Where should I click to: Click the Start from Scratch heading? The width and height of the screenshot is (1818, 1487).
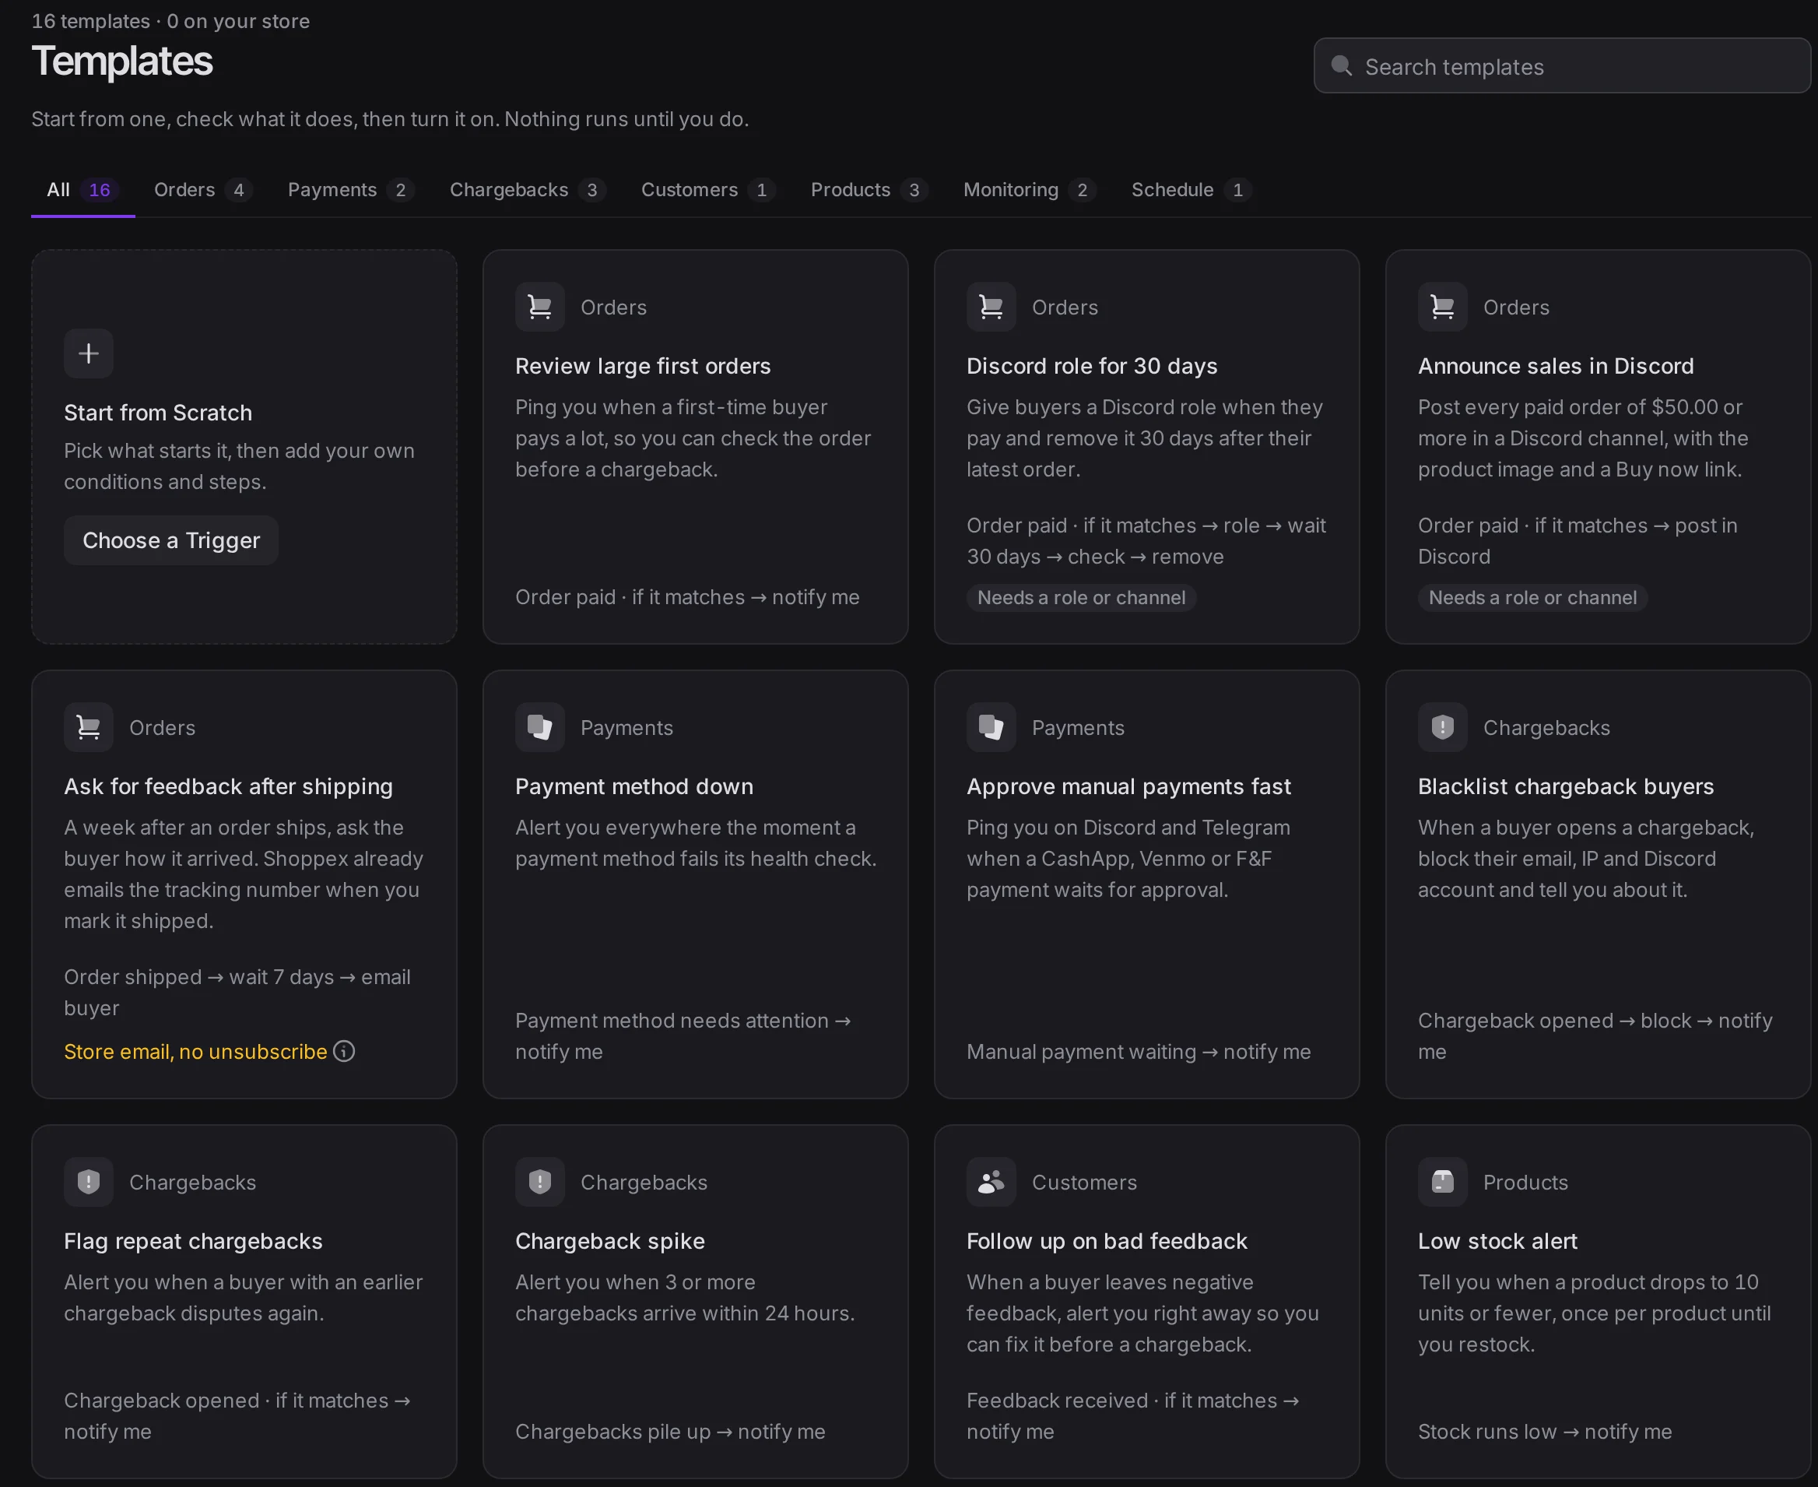pos(159,412)
